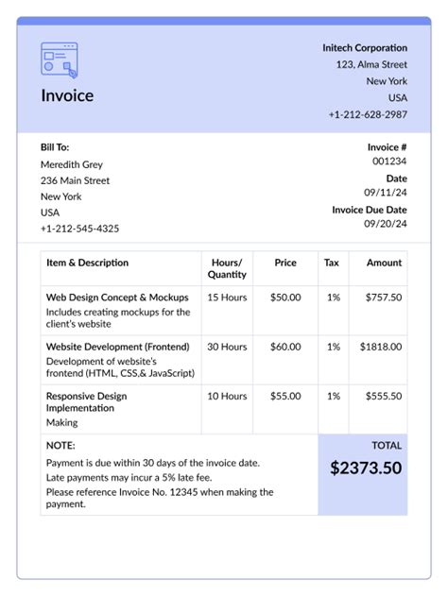Click the due date '09/20/24'

click(x=386, y=224)
